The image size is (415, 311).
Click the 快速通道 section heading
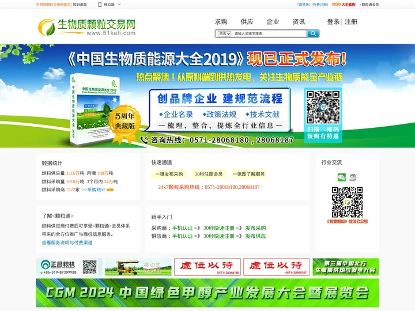(162, 162)
